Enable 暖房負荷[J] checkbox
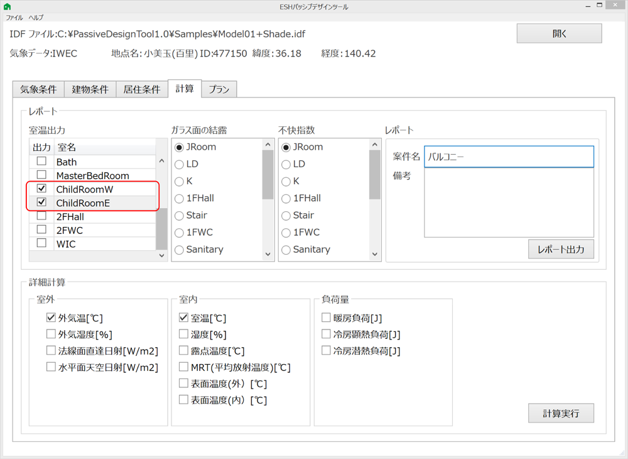This screenshot has height=459, width=628. (326, 318)
